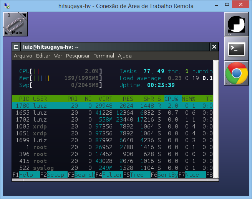Sort by the RES column header

pyautogui.click(x=128, y=99)
